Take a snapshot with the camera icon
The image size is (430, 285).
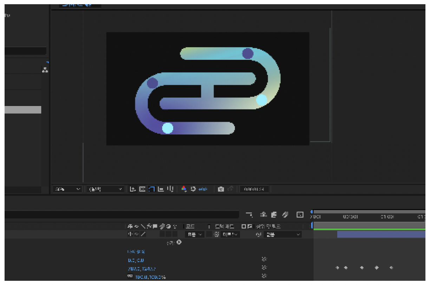[221, 189]
